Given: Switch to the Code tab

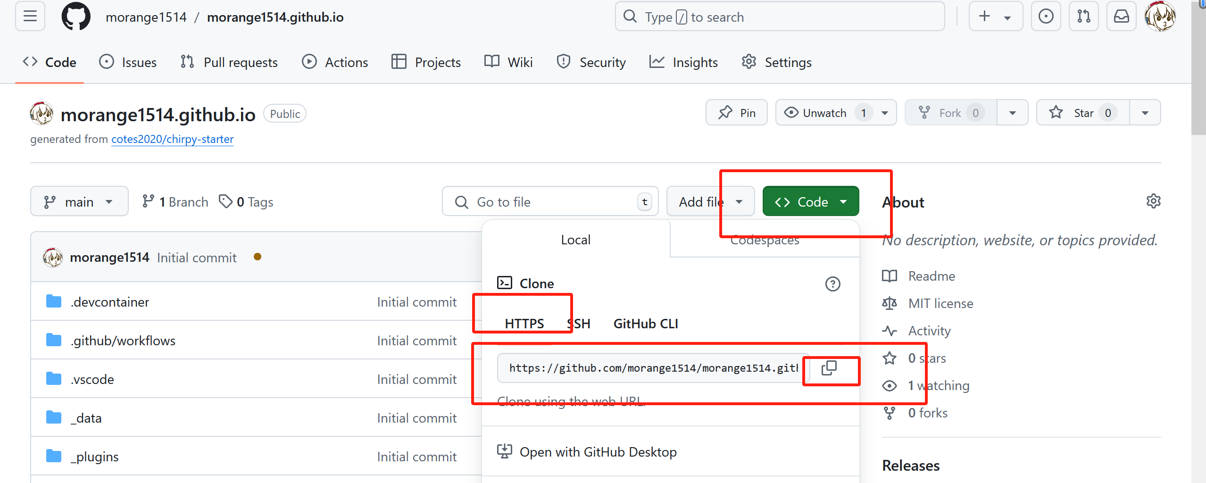Looking at the screenshot, I should (50, 62).
